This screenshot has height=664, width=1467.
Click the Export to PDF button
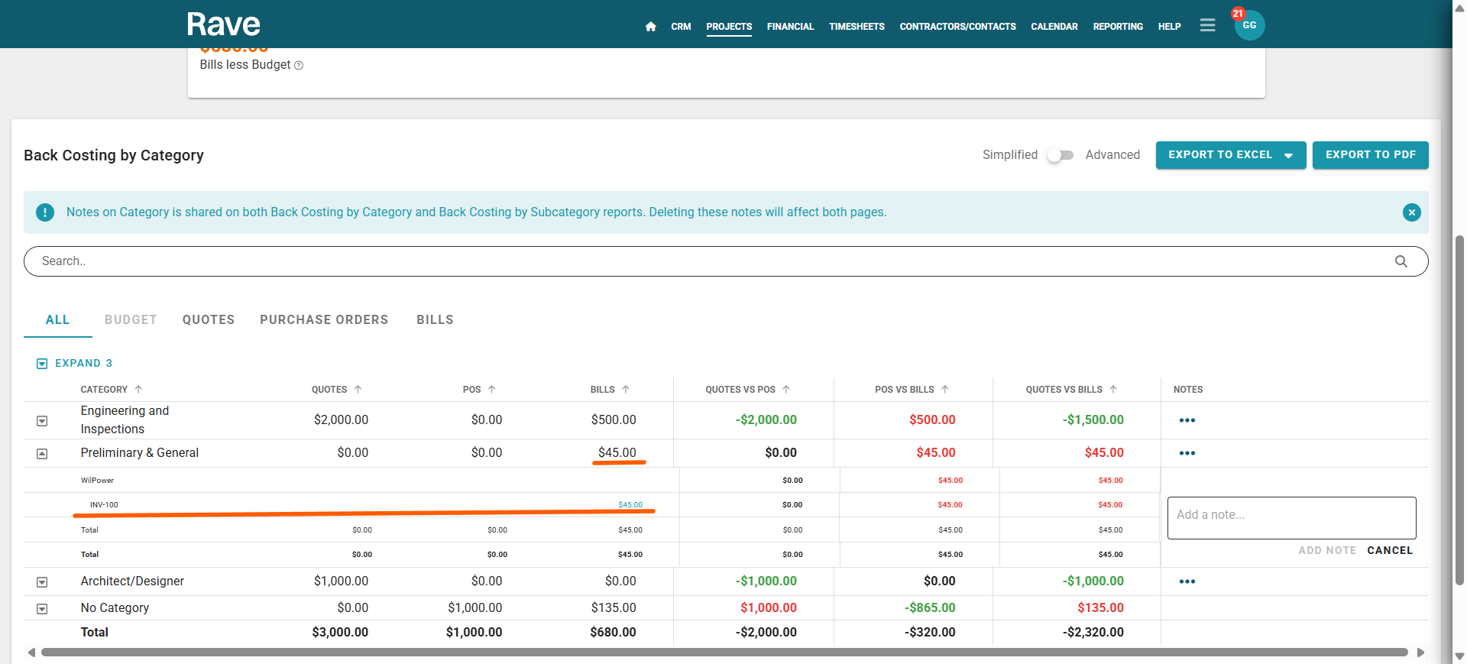tap(1370, 155)
